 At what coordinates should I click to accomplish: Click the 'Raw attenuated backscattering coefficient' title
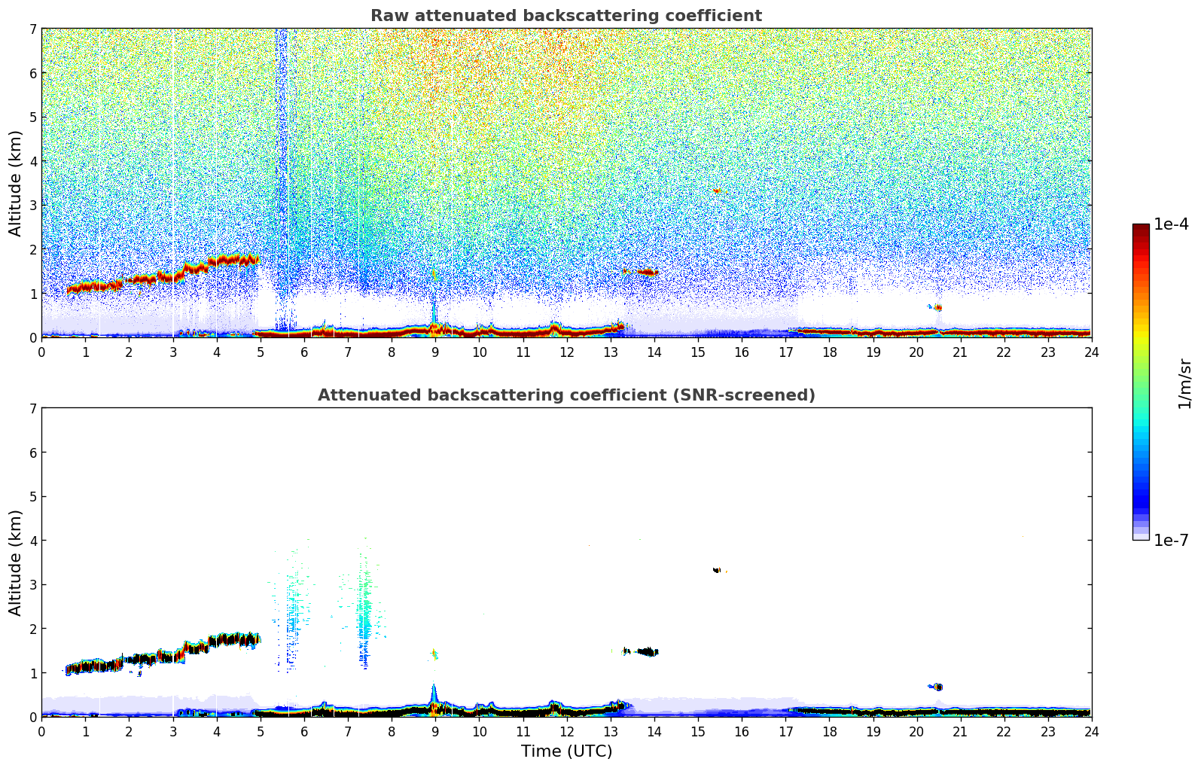click(566, 16)
